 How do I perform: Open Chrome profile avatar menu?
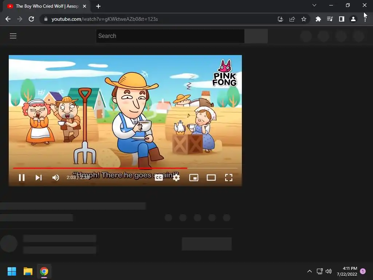353,19
